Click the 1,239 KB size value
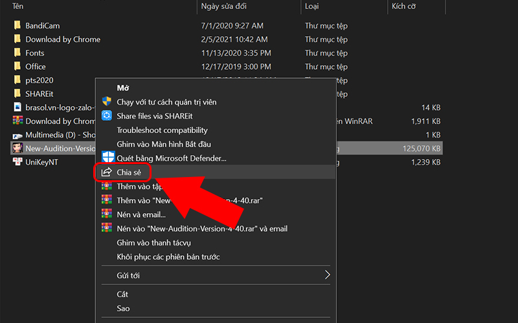Viewport: 518px width, 323px height. click(x=426, y=162)
